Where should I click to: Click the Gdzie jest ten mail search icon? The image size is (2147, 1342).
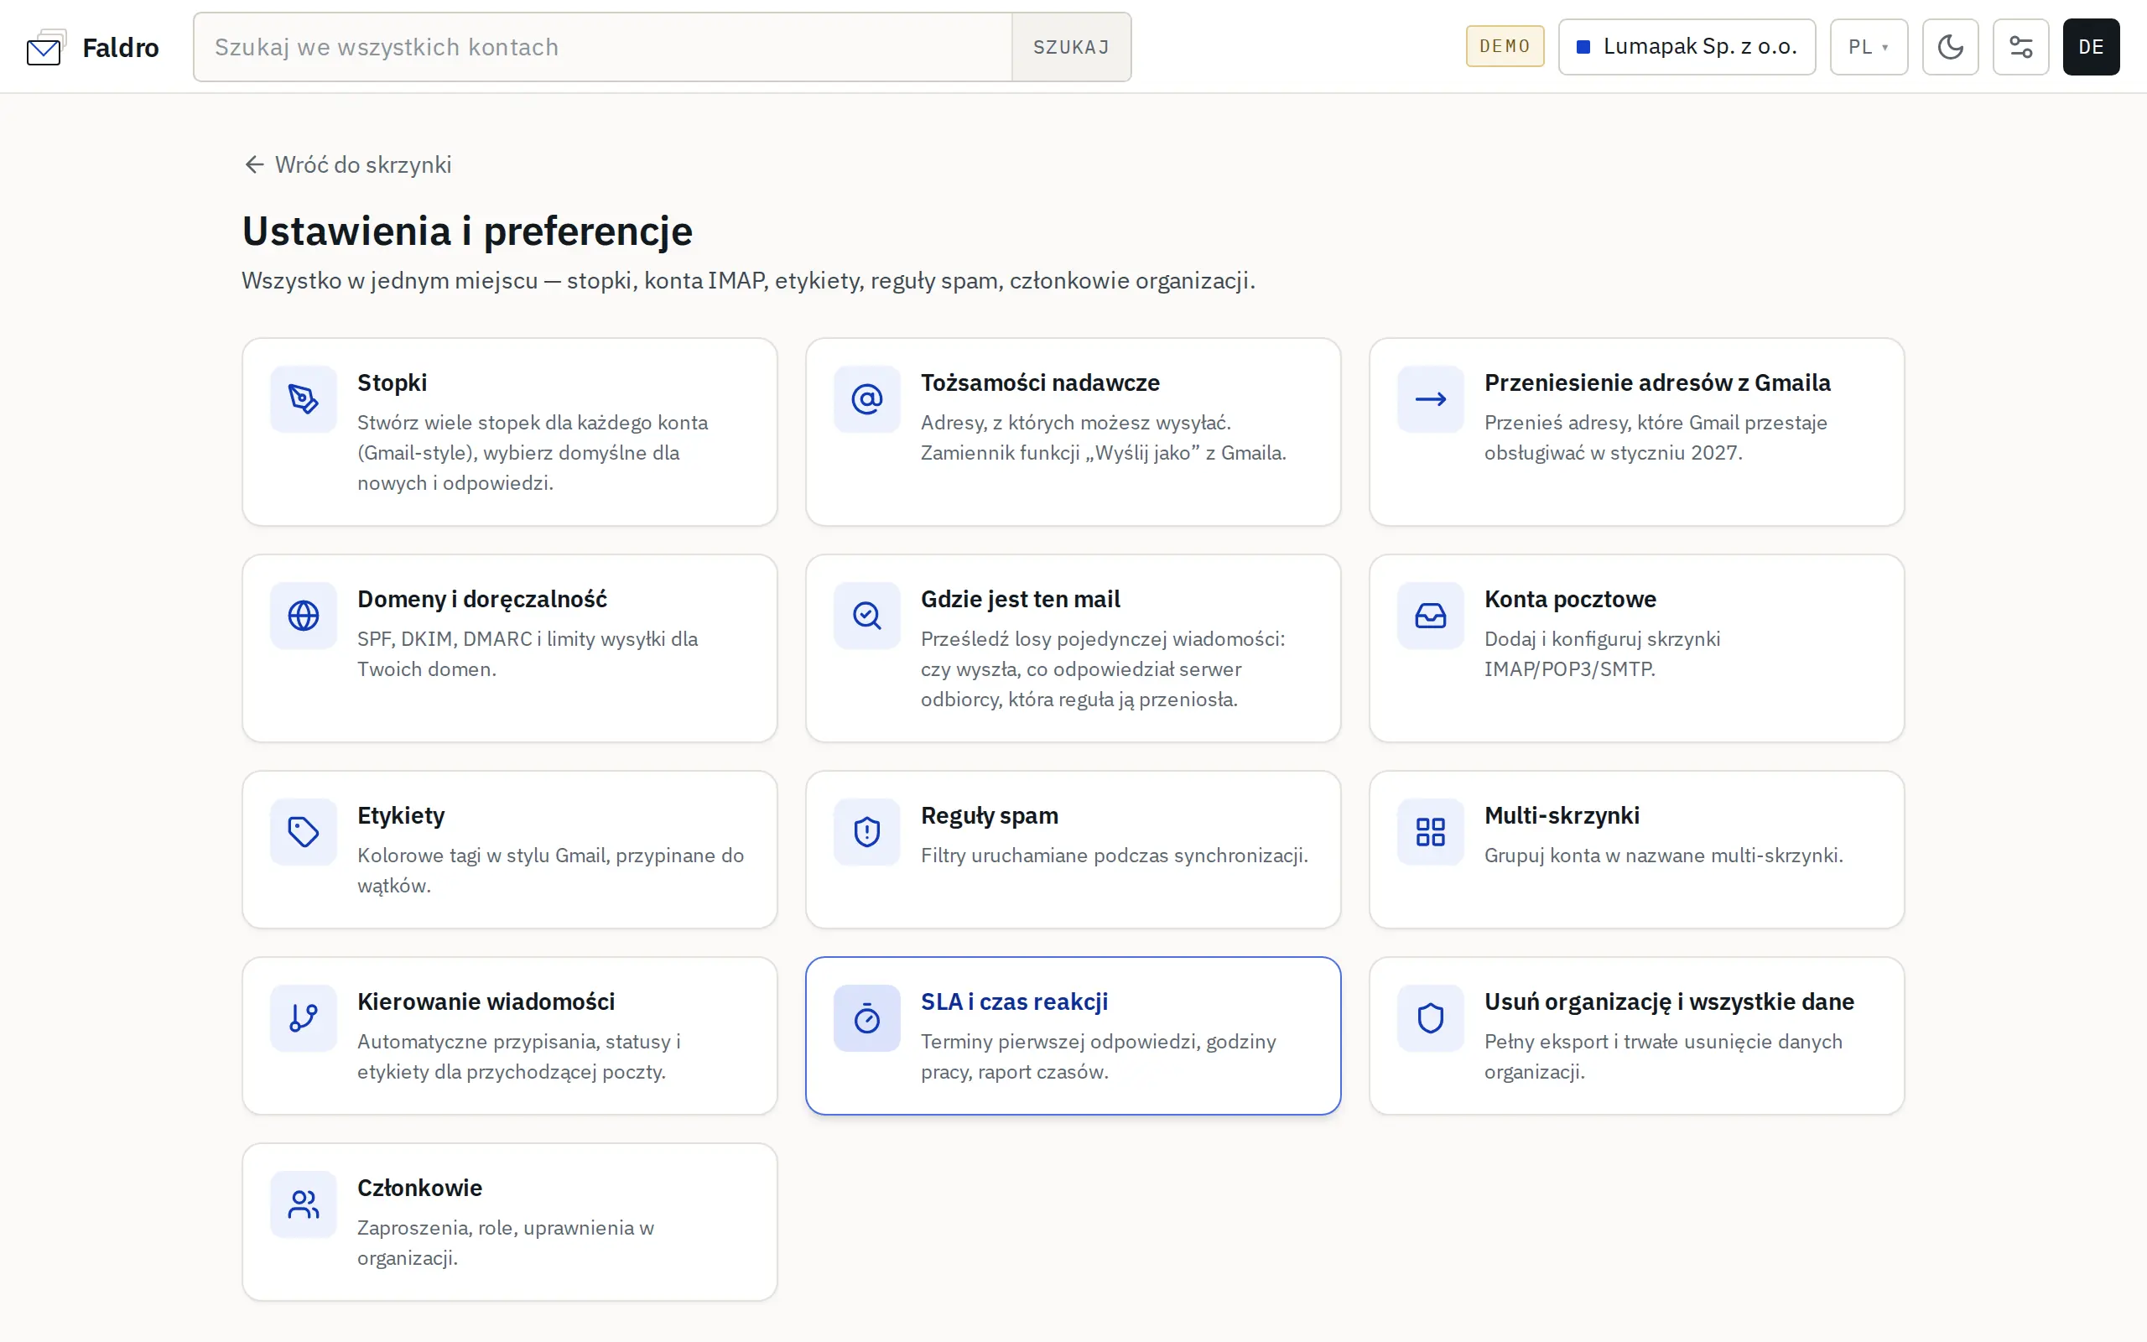tap(867, 616)
